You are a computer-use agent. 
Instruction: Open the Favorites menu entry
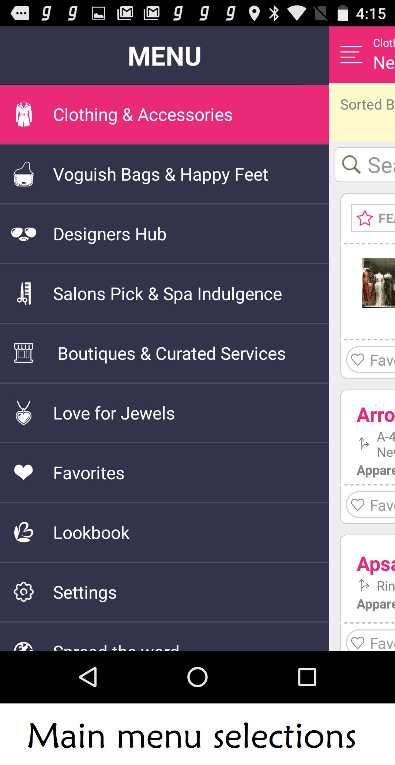pos(89,473)
